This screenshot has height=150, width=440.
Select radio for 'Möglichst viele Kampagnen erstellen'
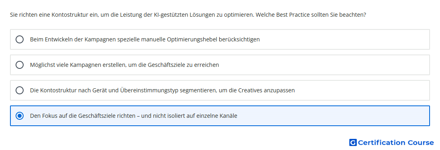[20, 65]
